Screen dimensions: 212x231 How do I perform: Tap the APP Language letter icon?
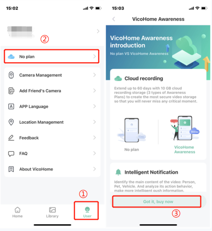(11, 106)
